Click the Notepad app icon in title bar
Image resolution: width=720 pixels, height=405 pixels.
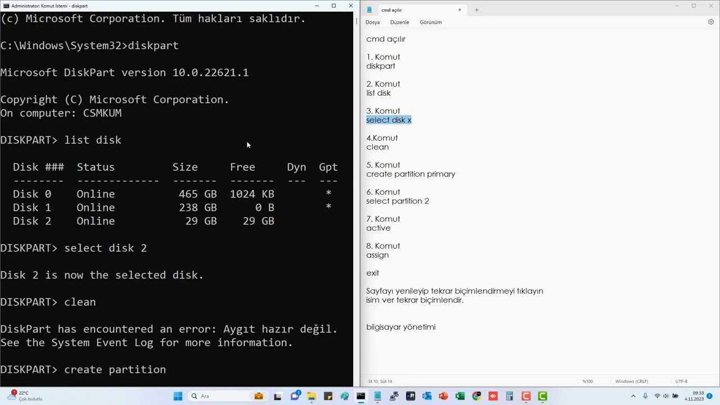369,10
